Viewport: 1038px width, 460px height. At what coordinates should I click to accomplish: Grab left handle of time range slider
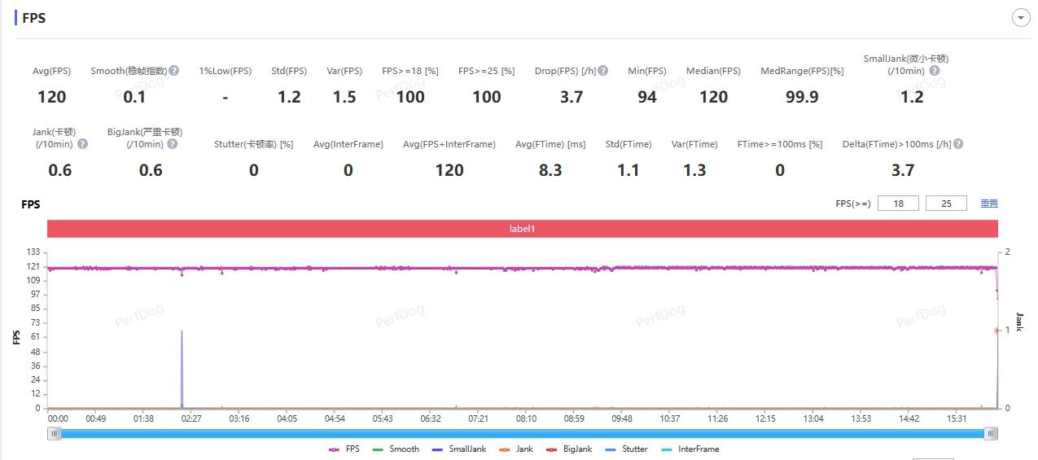[55, 434]
